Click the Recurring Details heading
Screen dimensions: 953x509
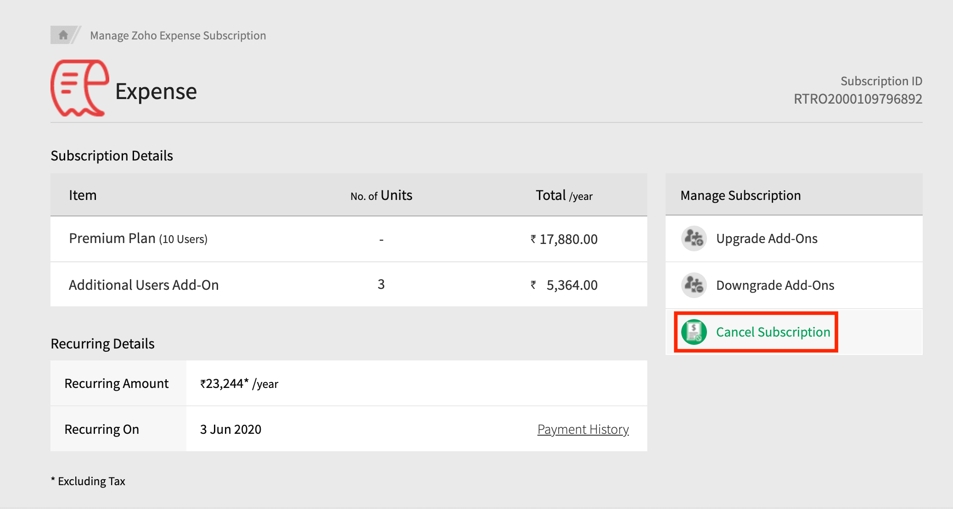click(x=102, y=343)
